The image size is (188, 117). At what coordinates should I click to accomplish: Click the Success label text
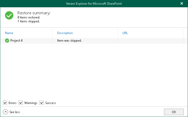coord(50,103)
